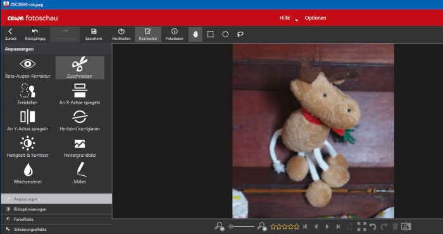Go back with the Zurück button

click(x=11, y=34)
